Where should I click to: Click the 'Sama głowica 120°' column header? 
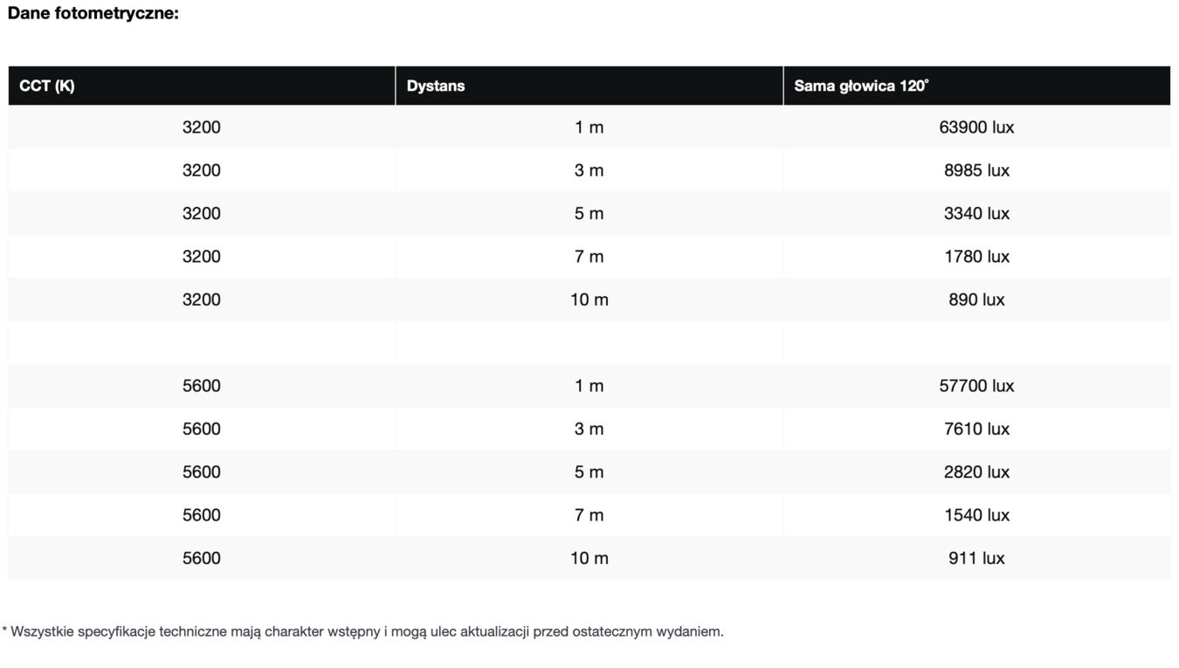tap(861, 86)
